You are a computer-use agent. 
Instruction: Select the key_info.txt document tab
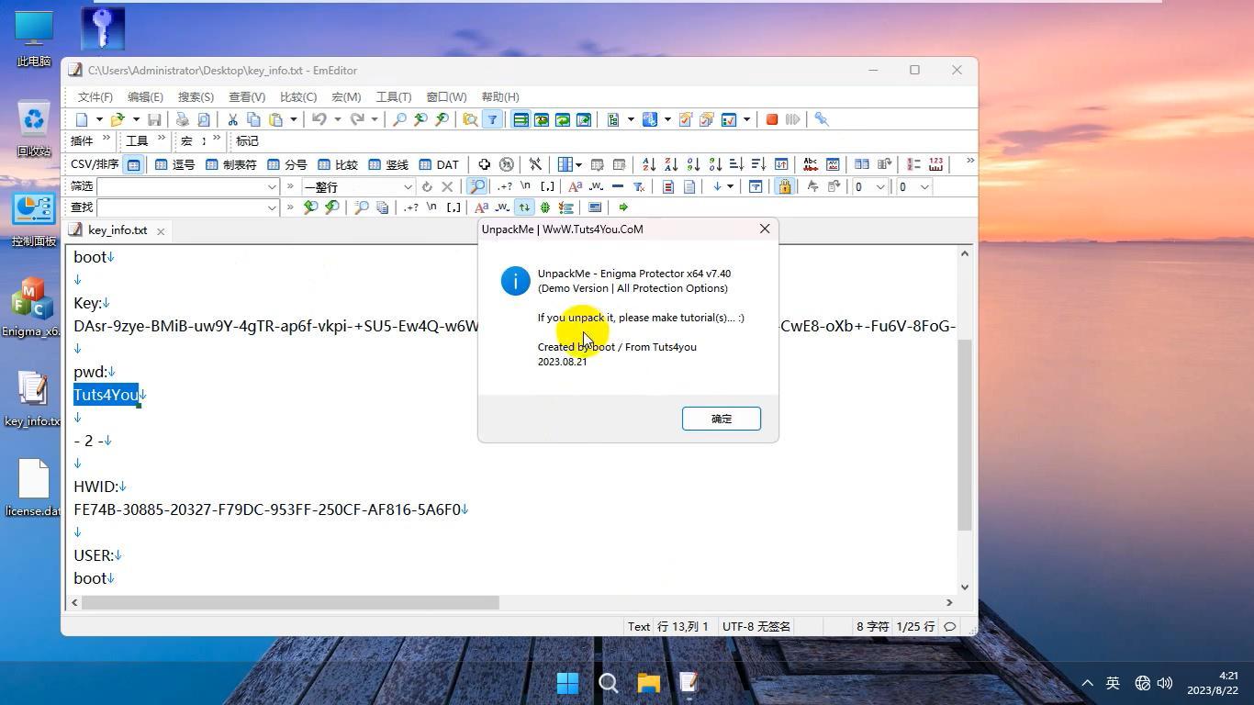[118, 230]
